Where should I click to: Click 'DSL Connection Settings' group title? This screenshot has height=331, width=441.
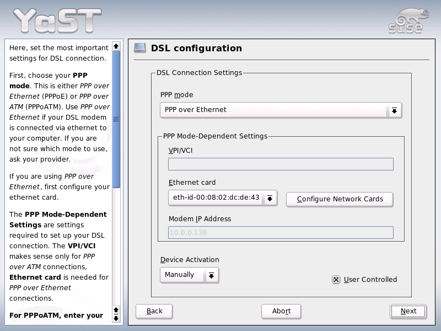(199, 73)
